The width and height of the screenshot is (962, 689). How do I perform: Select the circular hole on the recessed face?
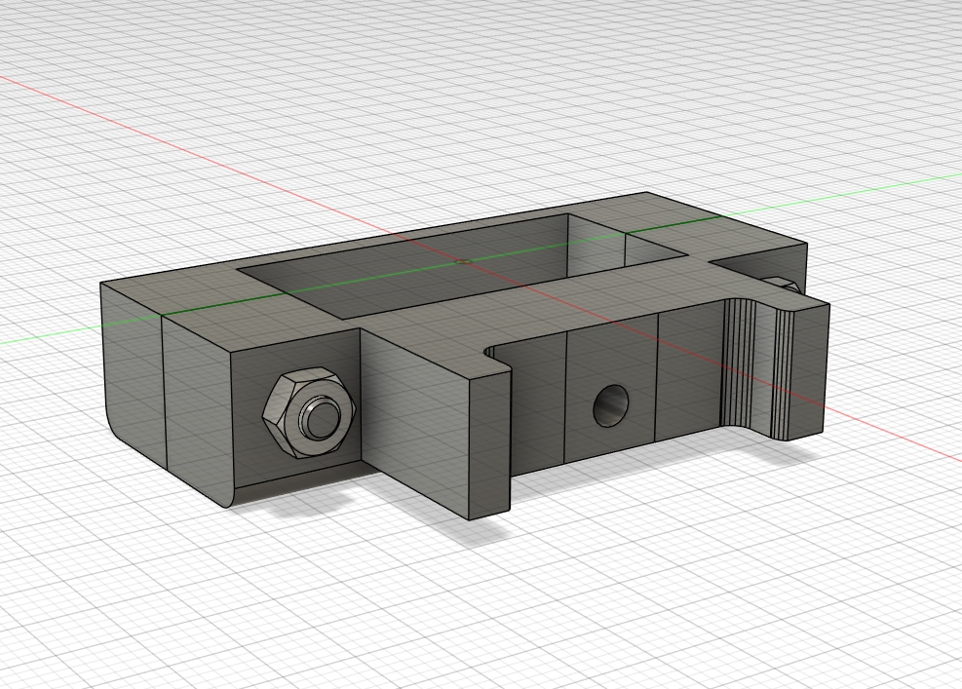click(x=610, y=405)
